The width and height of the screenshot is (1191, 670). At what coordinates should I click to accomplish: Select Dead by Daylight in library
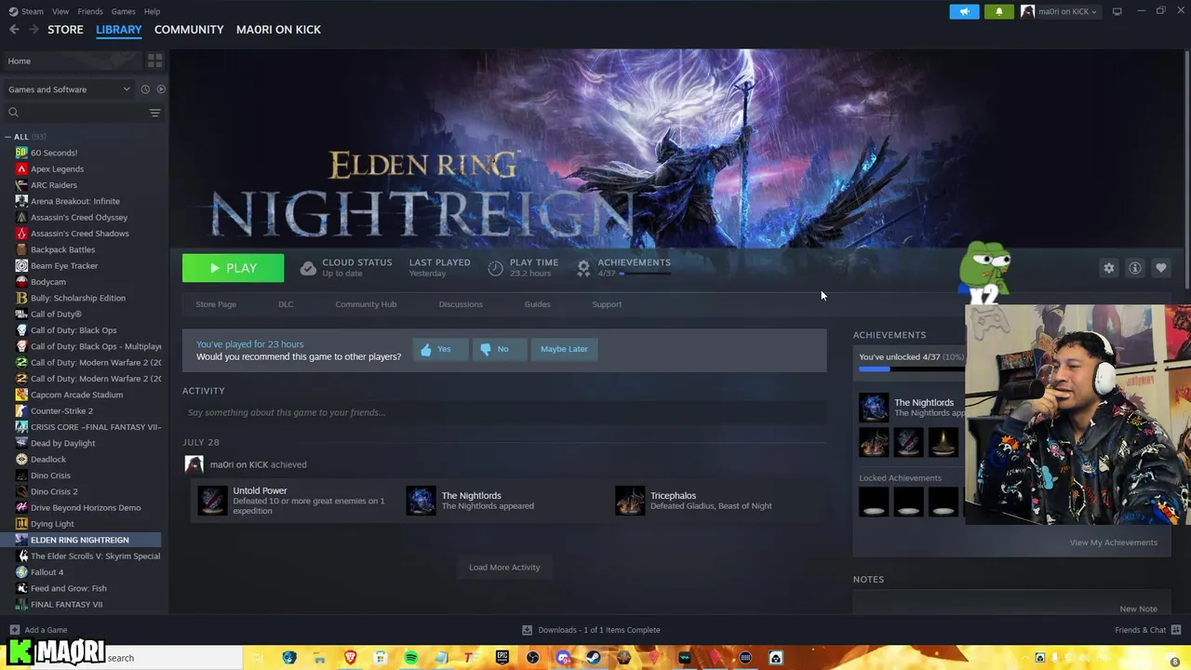coord(81,443)
